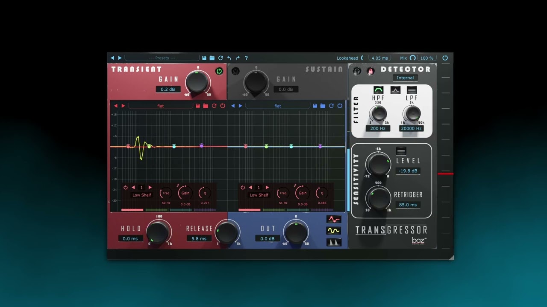Select previous band in sustain EQ

tap(250, 188)
